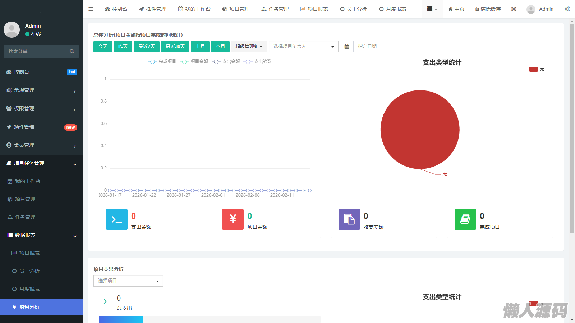This screenshot has height=323, width=575.
Task: Open the 选择项目负责人 dropdown
Action: (303, 47)
